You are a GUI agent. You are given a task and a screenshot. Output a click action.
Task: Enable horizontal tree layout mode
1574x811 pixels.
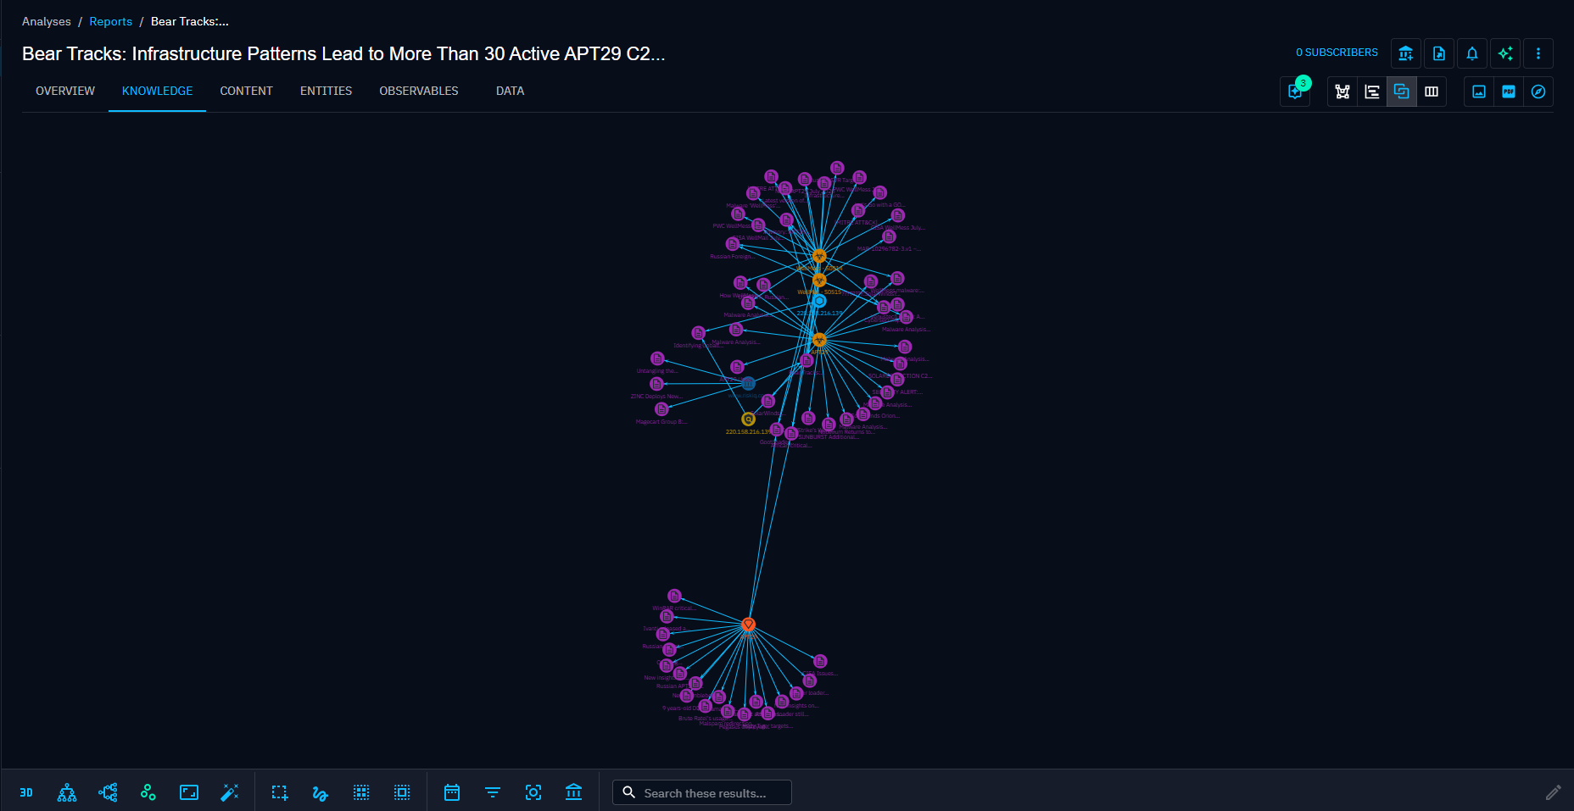coord(108,792)
